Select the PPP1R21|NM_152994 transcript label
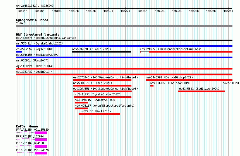Screen dimensions: 240x156 point(30,136)
